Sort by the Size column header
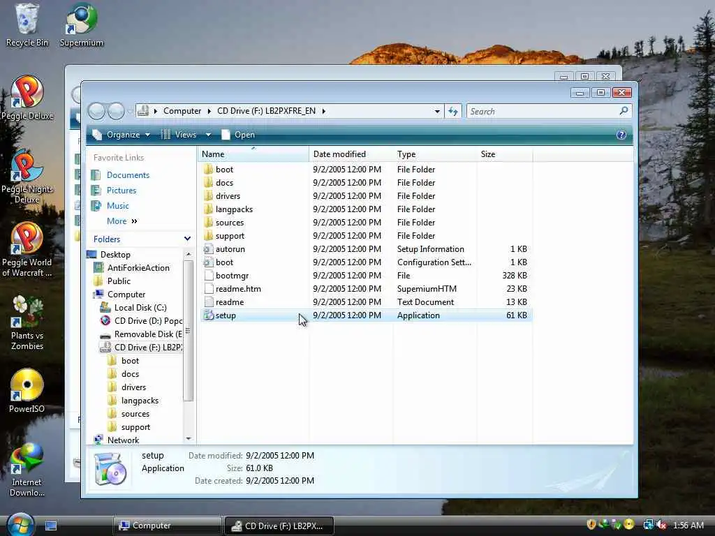This screenshot has width=715, height=536. click(504, 154)
